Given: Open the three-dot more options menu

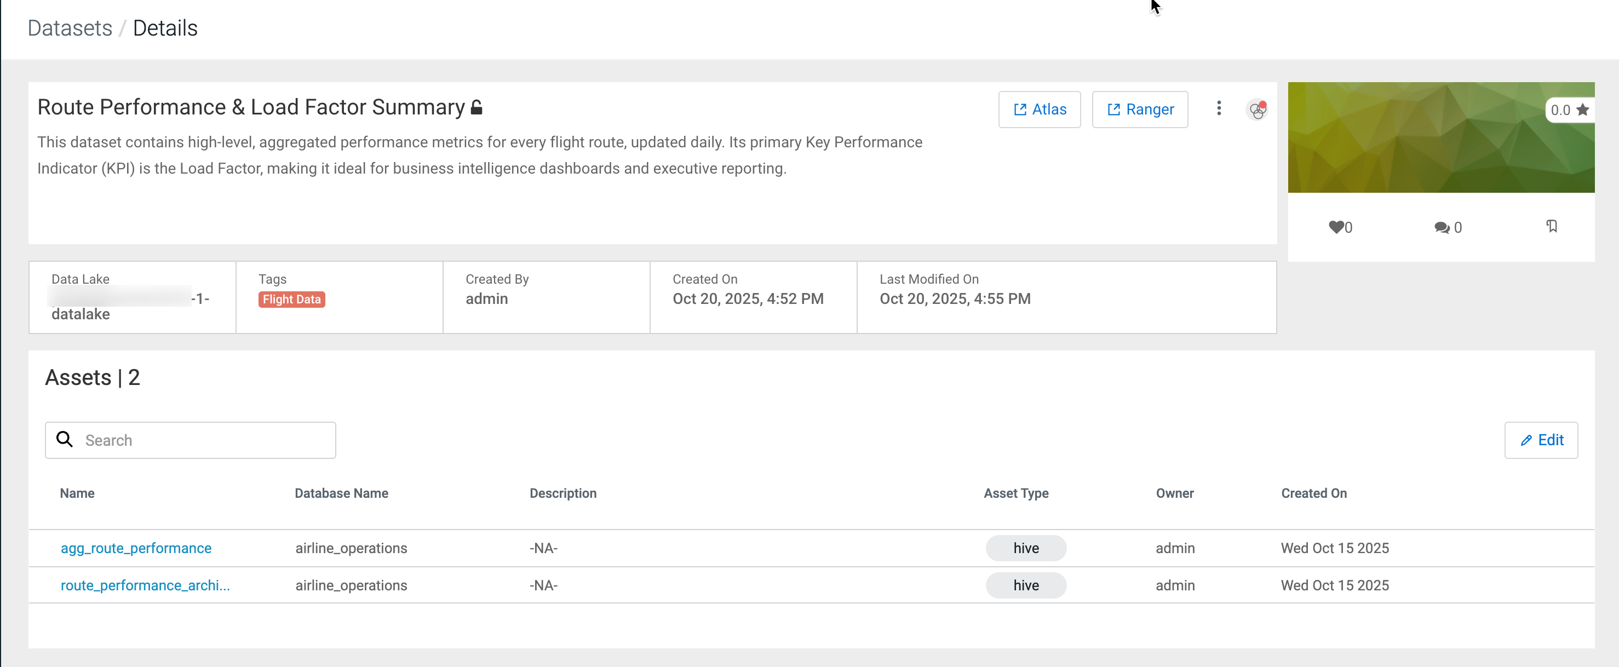Looking at the screenshot, I should pyautogui.click(x=1219, y=109).
